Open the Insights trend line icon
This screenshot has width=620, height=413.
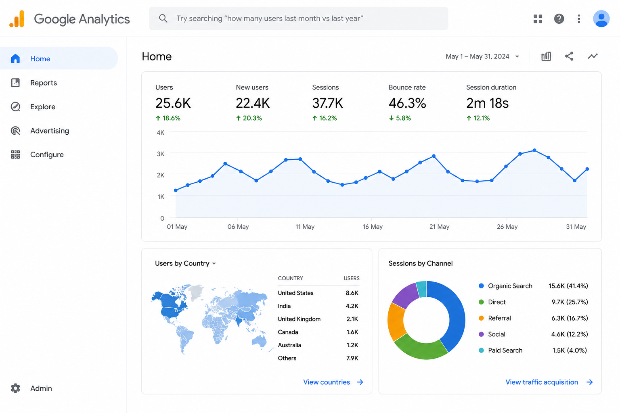(x=593, y=56)
